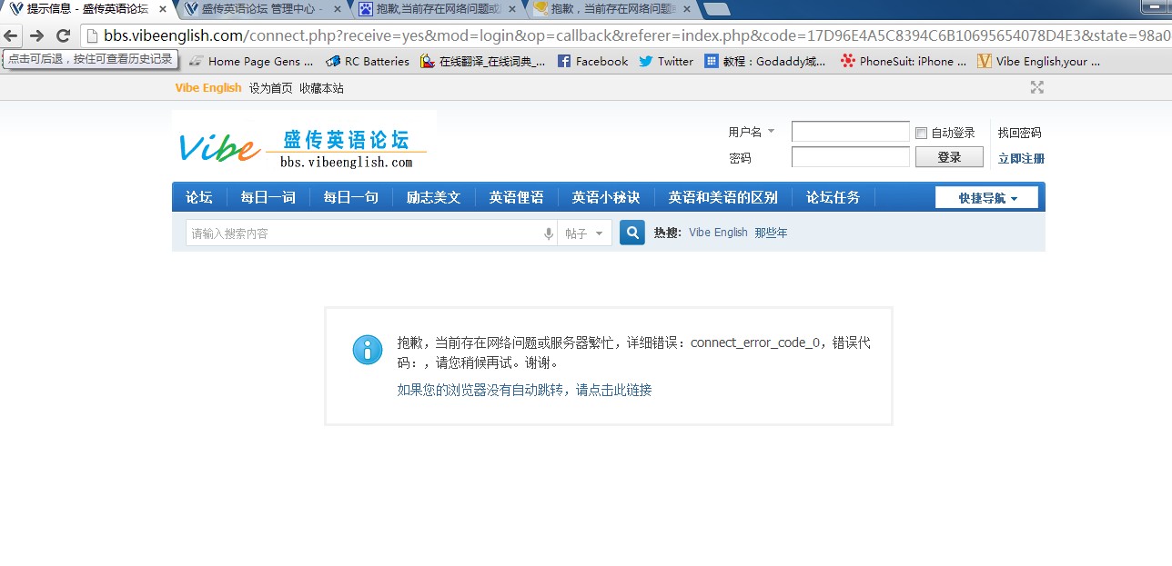The width and height of the screenshot is (1172, 566).
Task: Open the 教程：Godaddy域 bookmark
Action: pyautogui.click(x=765, y=62)
